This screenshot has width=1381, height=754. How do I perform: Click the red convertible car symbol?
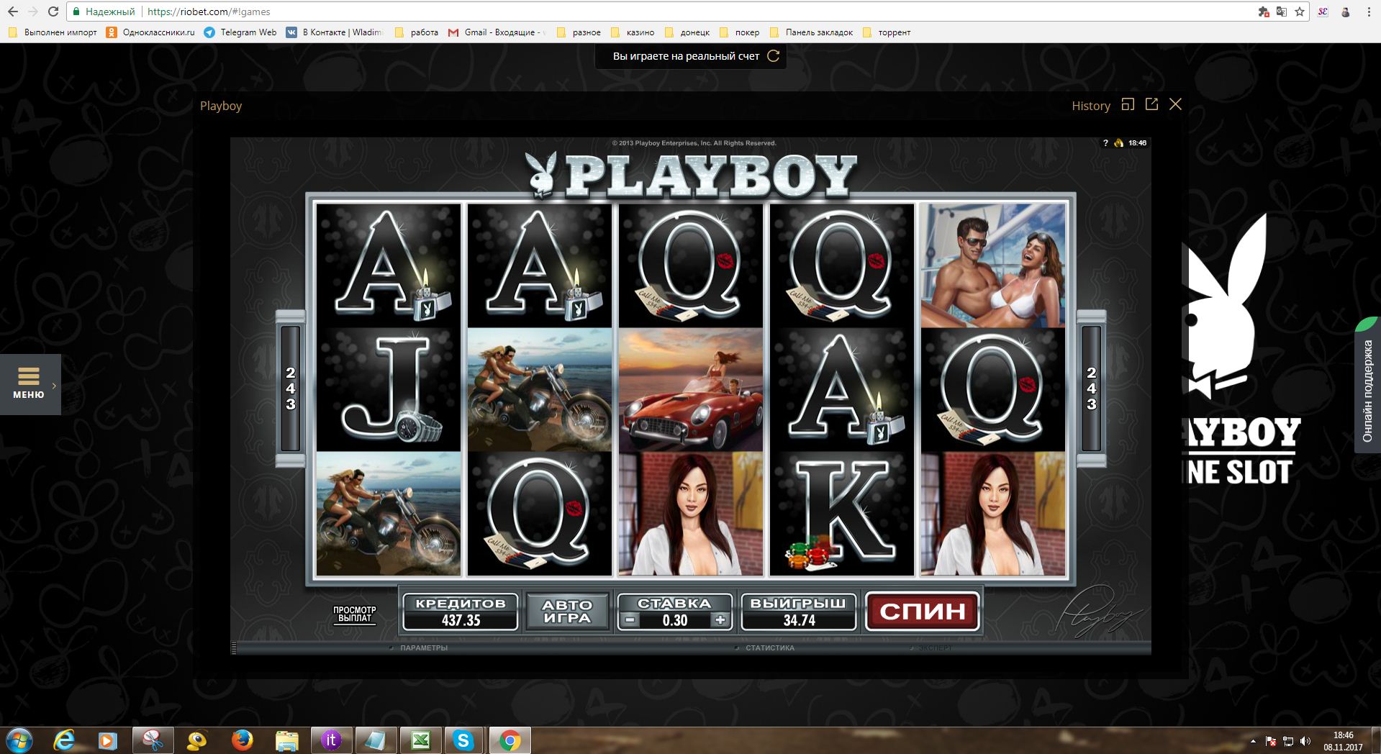pyautogui.click(x=691, y=389)
